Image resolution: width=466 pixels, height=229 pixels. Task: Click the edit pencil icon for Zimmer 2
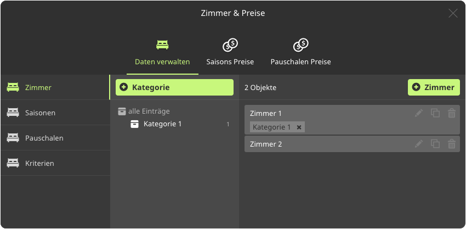(x=419, y=144)
